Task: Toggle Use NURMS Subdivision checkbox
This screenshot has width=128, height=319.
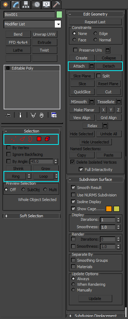Action: 73,195
